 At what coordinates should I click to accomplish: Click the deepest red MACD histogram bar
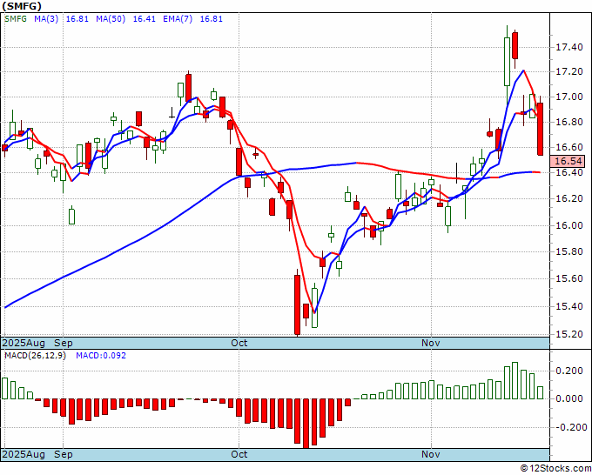(x=306, y=424)
